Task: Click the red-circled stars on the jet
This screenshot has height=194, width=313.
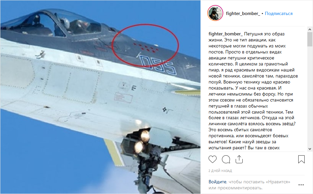Action: click(146, 47)
